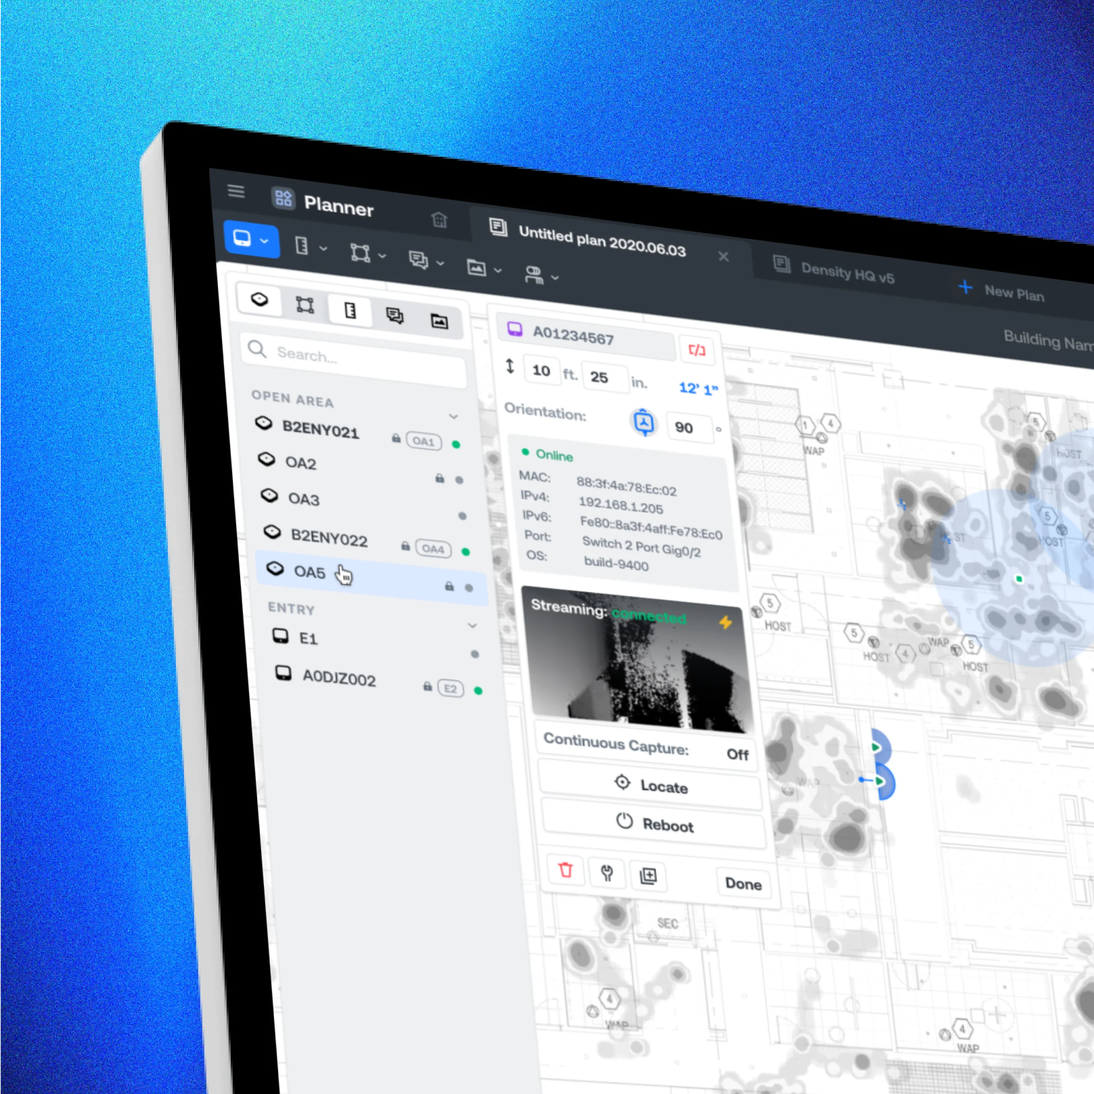
Task: Select the sensor tab icon in sidebar
Action: 259,299
